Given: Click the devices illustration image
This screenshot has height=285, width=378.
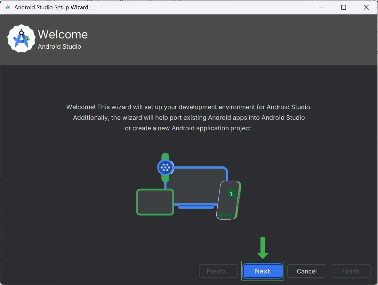Looking at the screenshot, I should pyautogui.click(x=189, y=186).
